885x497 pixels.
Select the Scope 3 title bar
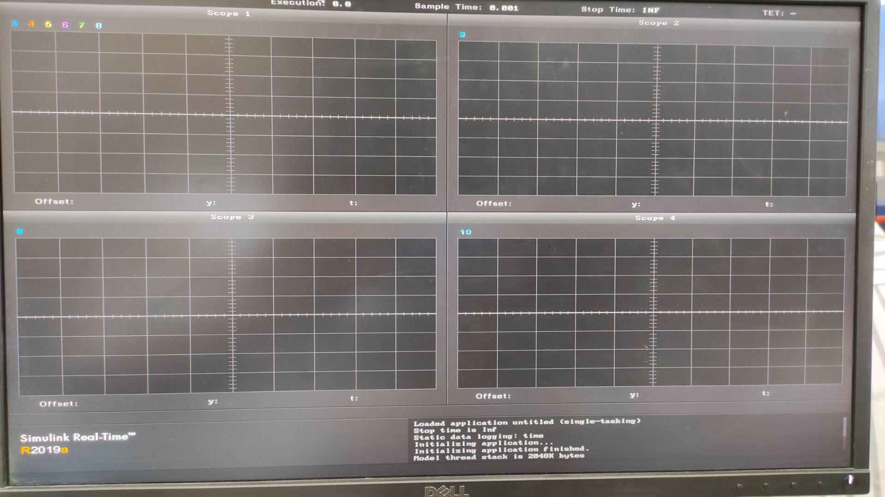232,216
